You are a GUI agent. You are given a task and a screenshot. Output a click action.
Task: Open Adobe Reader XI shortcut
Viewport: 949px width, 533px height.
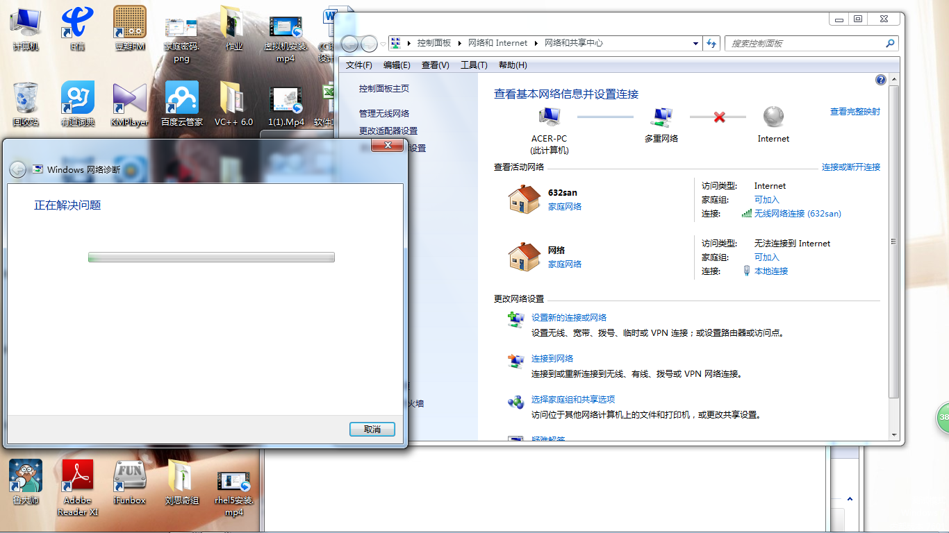77,487
